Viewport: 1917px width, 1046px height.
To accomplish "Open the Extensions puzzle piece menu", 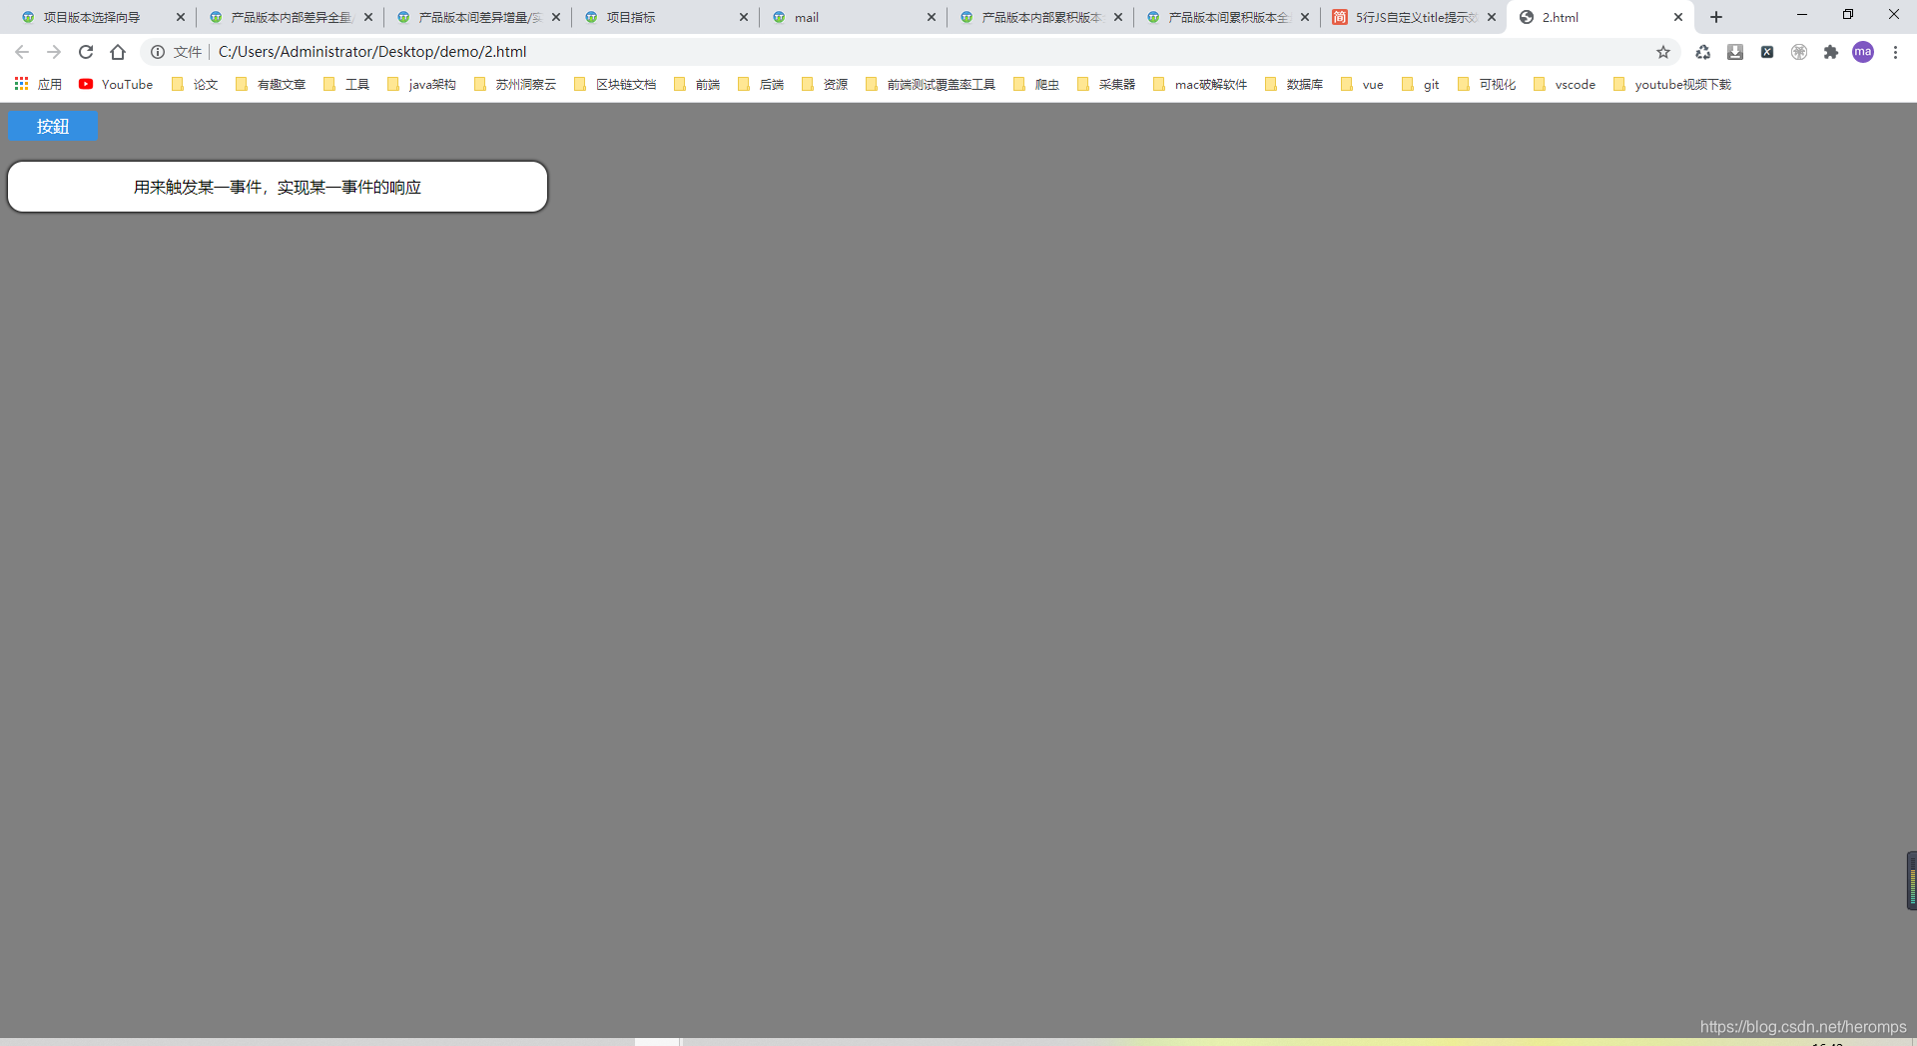I will click(x=1831, y=52).
